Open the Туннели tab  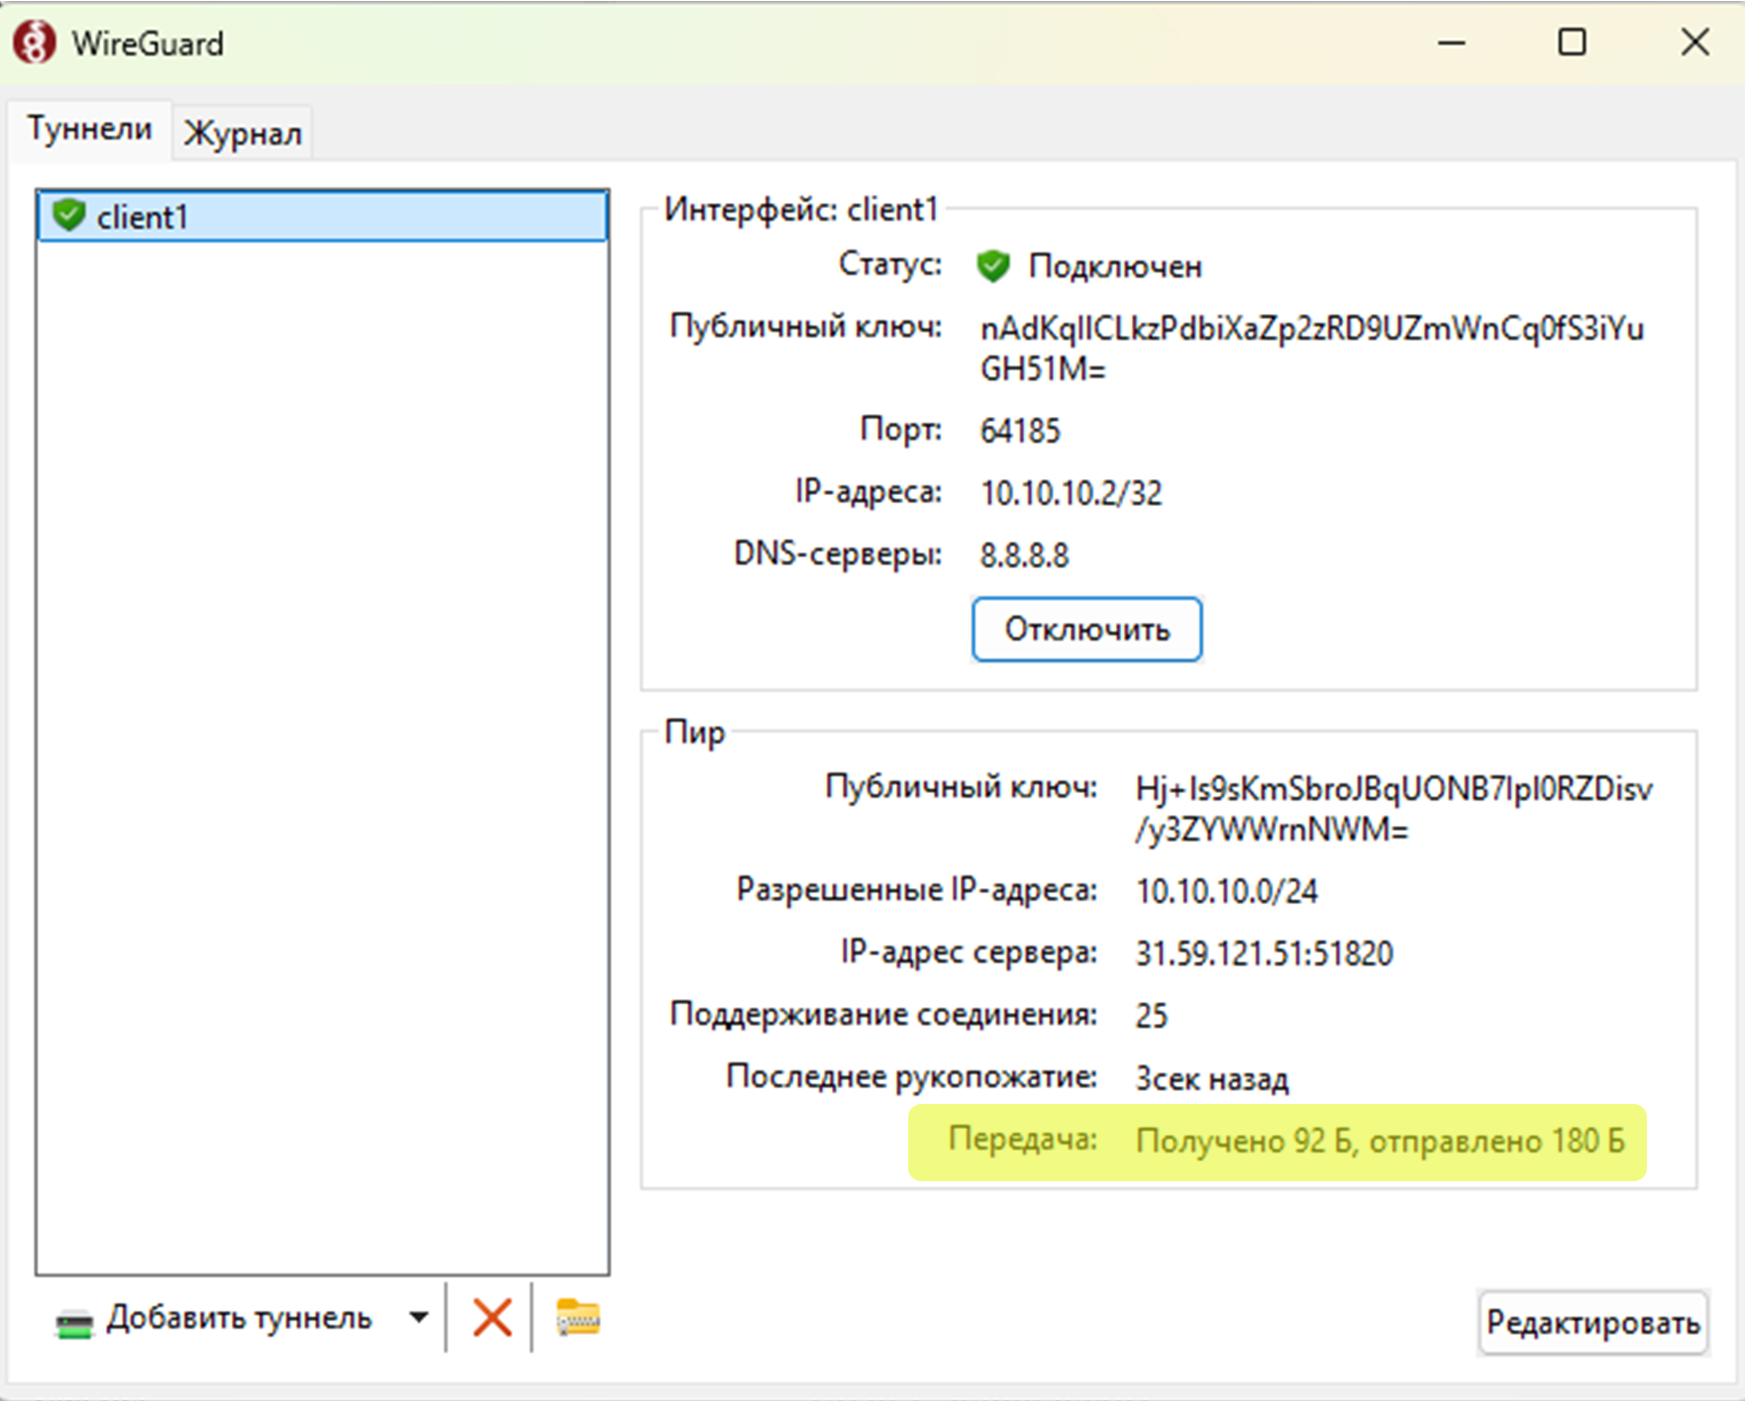point(90,129)
